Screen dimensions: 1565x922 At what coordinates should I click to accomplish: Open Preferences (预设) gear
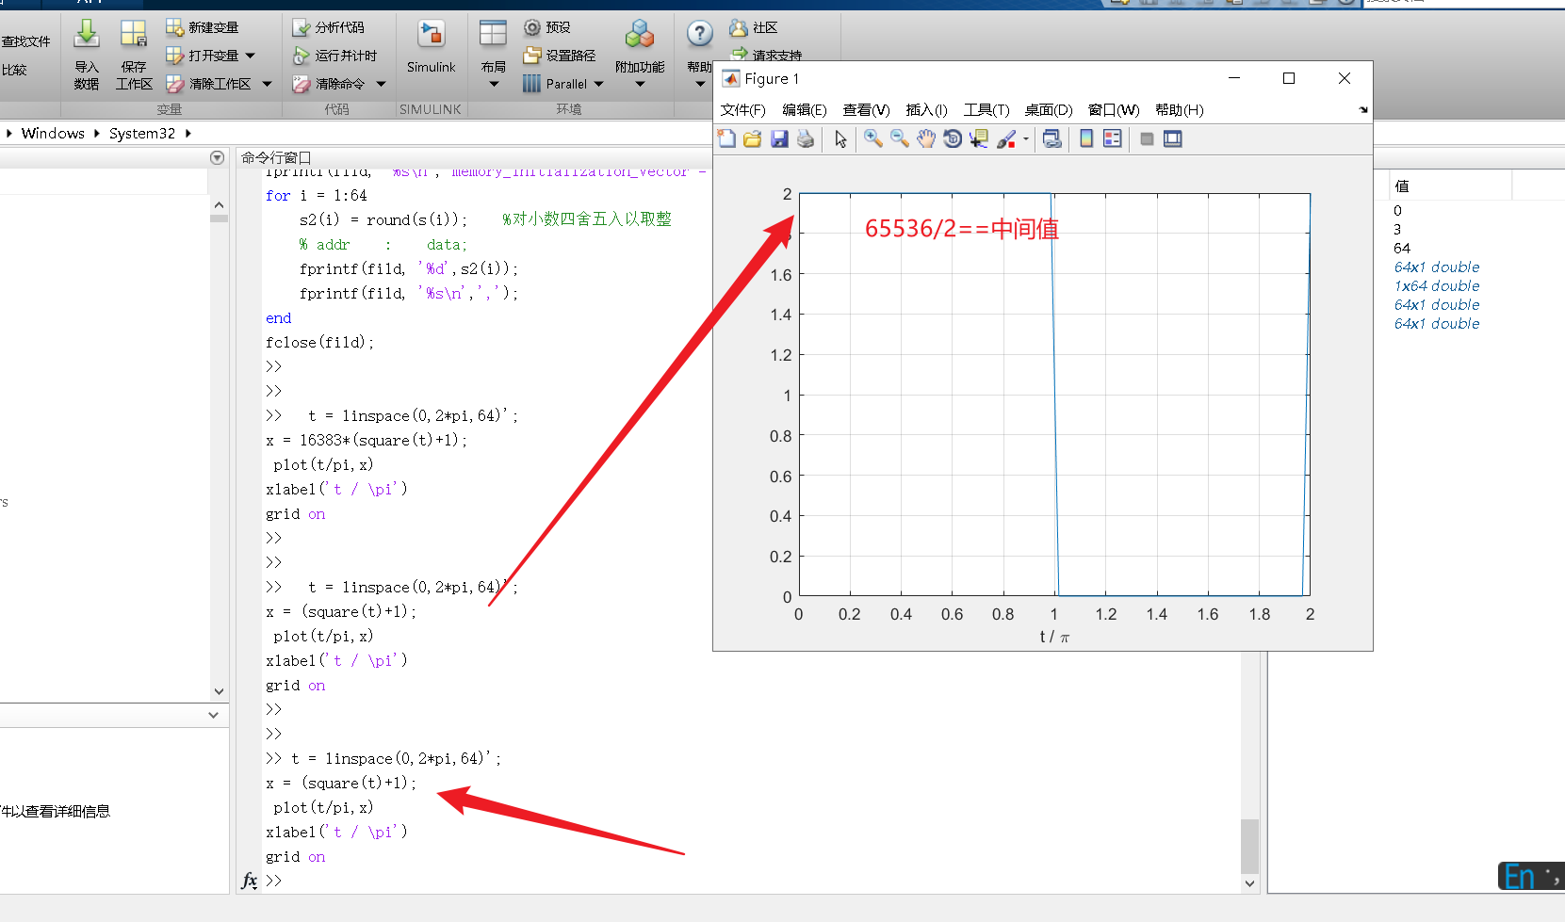pos(532,27)
